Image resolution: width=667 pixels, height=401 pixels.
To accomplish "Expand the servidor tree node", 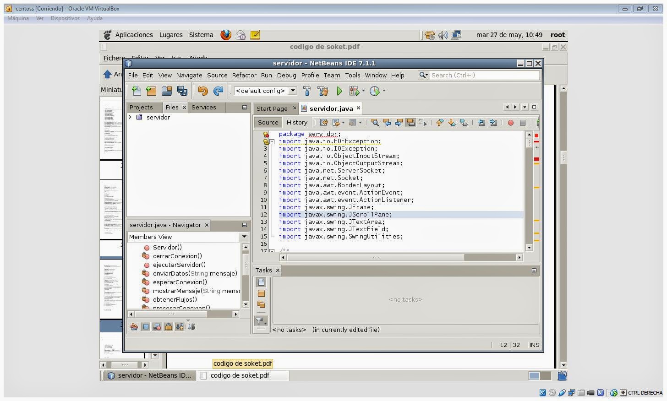I will pyautogui.click(x=130, y=117).
